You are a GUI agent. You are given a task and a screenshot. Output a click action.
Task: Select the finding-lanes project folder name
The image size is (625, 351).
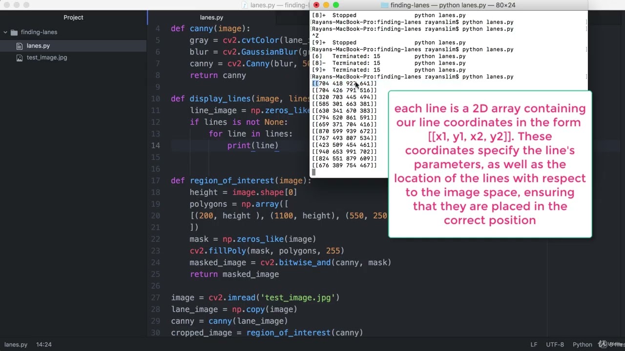(x=39, y=32)
